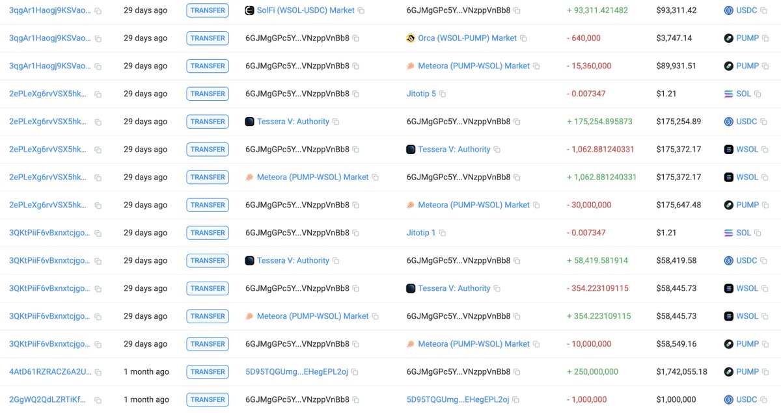Click the amount + 93,311.421482
Screen dimensions: 781x413
(597, 10)
